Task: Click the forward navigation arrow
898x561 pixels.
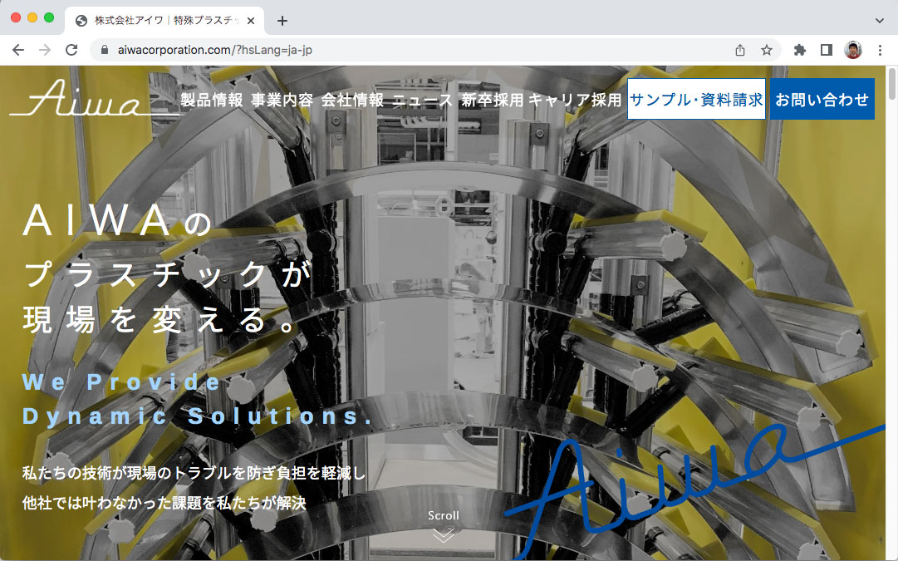Action: tap(45, 49)
